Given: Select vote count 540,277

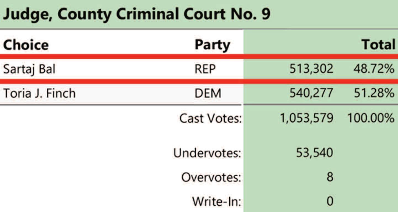Looking at the screenshot, I should click(x=311, y=93).
